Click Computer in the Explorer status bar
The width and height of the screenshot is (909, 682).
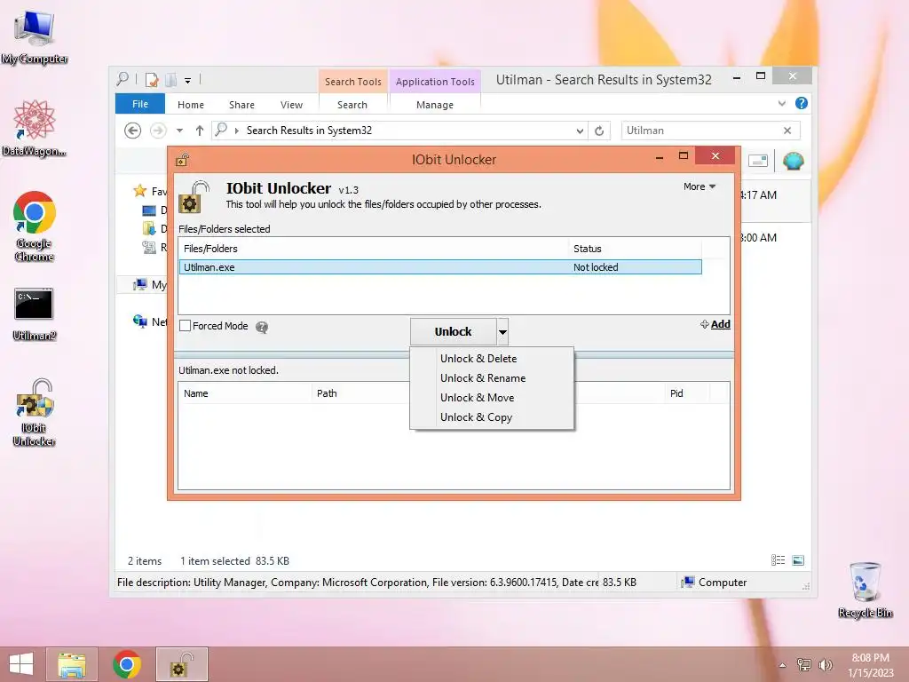pyautogui.click(x=715, y=583)
